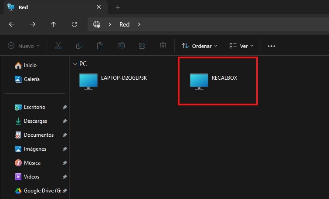
Task: Refresh the current Red folder view
Action: [x=75, y=24]
